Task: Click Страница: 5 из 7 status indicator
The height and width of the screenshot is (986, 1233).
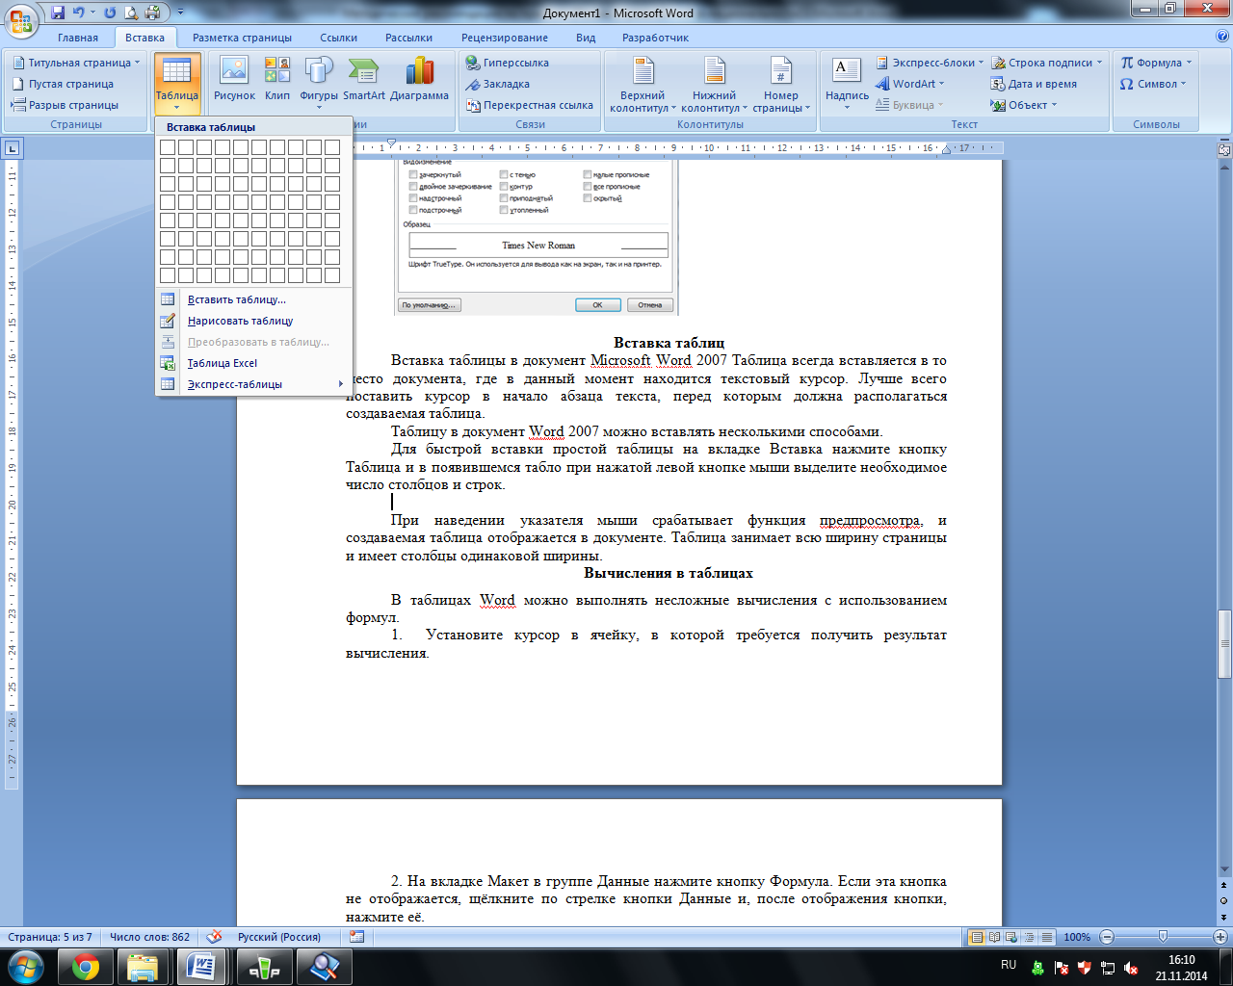Action: (x=50, y=937)
